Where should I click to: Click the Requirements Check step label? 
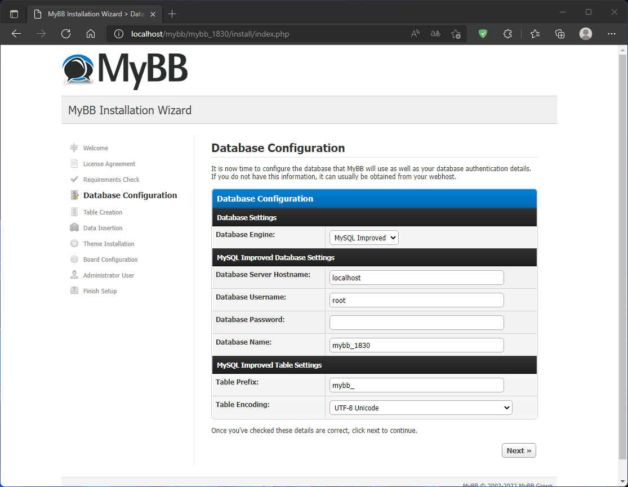[x=112, y=180]
